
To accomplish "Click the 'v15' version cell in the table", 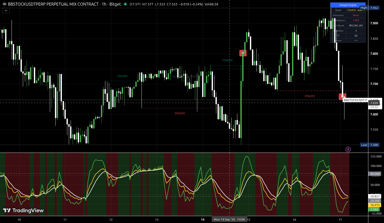I will [356, 41].
